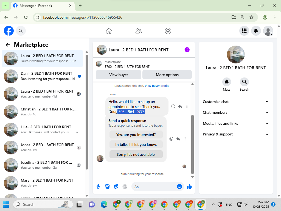
Task: Reload the page
Action: [26, 17]
